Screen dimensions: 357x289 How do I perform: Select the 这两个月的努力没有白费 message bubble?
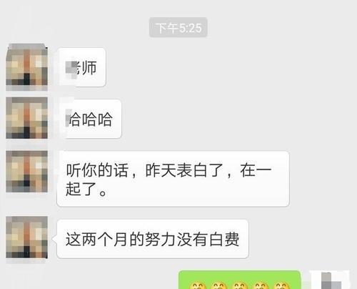point(153,239)
